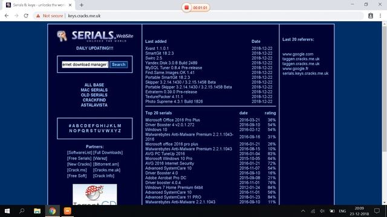Open Adobe Acrobat Pro DC entry
The width and height of the screenshot is (387, 217).
click(166, 178)
